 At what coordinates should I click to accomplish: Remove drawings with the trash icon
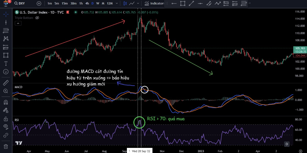pyautogui.click(x=6, y=146)
